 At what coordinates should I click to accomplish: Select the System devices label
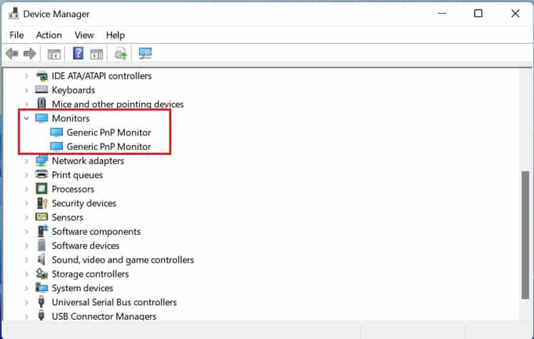pyautogui.click(x=82, y=288)
